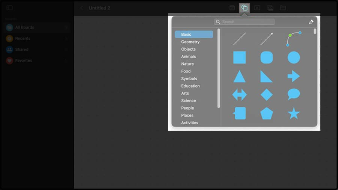Select the square shape
Viewport: 338px width, 190px height.
pos(239,57)
